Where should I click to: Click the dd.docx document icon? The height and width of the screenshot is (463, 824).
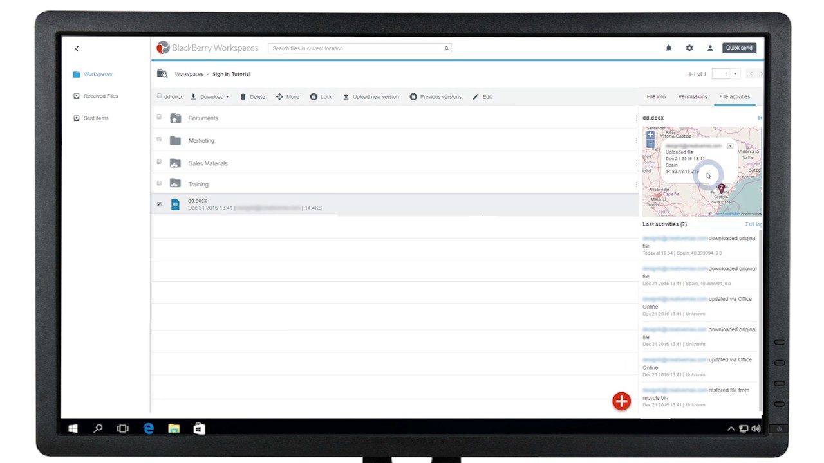(x=175, y=204)
